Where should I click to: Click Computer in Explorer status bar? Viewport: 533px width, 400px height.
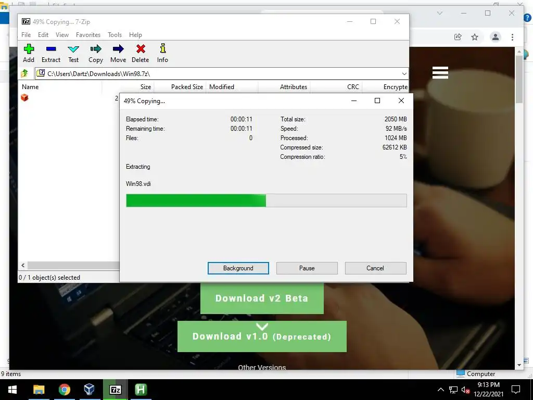point(477,374)
